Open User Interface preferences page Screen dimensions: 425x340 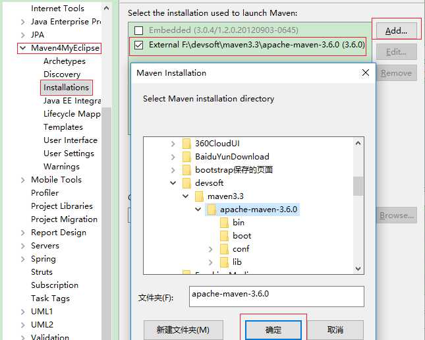(71, 140)
